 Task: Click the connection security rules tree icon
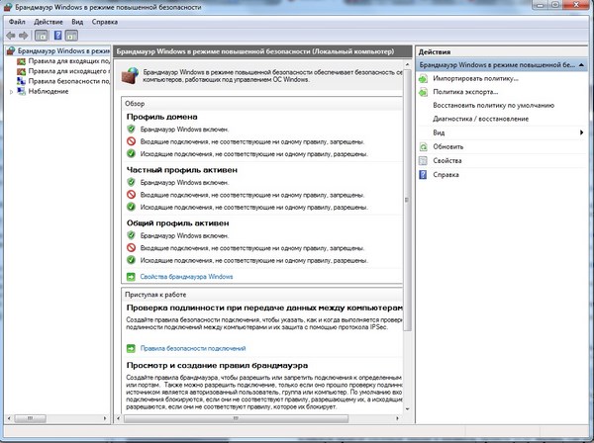pyautogui.click(x=21, y=81)
